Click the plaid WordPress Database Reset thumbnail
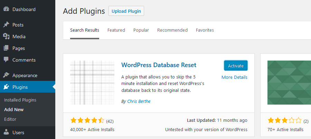311x139 pixels. pos(92,83)
